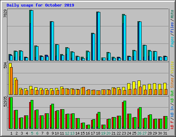
Task: Select the cyan pages bar for day 18
Action: (x=99, y=36)
